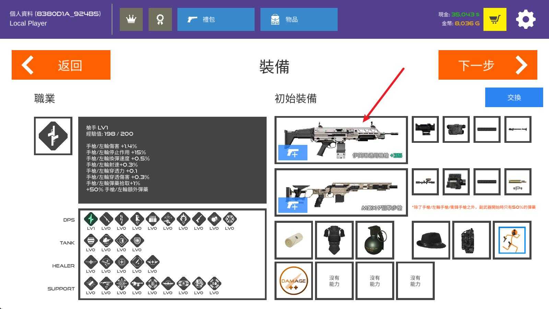Screen dimensions: 549x309
Task: Click the award ribbon achievements icon
Action: pyautogui.click(x=160, y=20)
